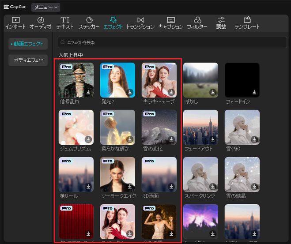
Task: Select the フェードアウト effect thumbnail
Action: tap(200, 127)
